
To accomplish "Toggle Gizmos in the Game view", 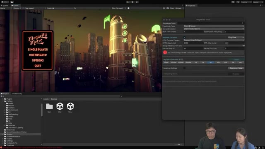I will click(x=178, y=8).
